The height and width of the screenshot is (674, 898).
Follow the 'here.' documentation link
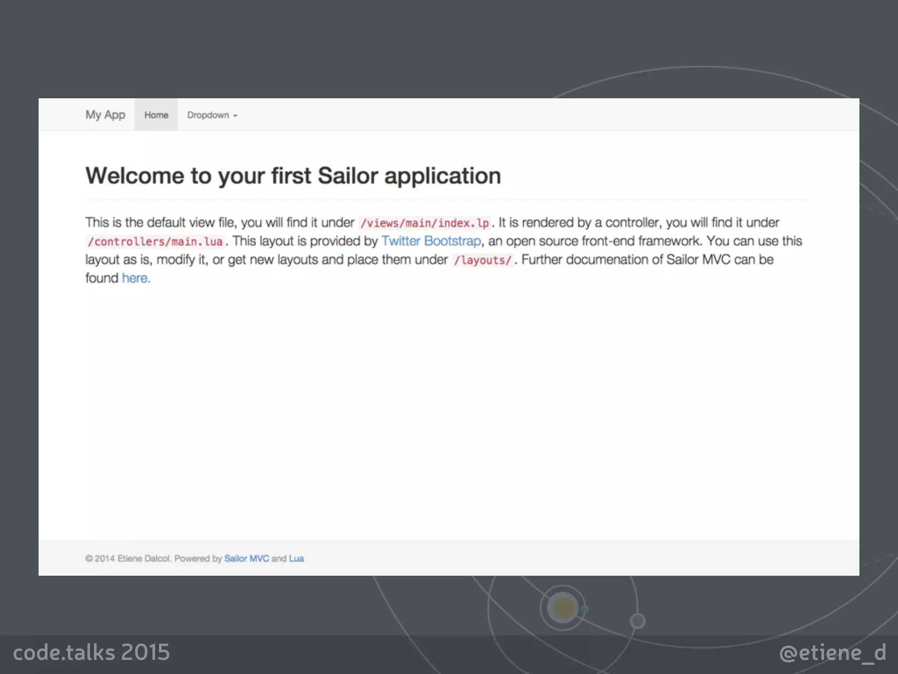[136, 278]
